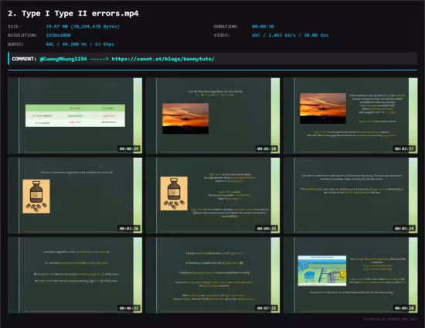Click the blue diagram image in last frame
Image resolution: width=425 pixels, height=328 pixels.
tap(322, 271)
